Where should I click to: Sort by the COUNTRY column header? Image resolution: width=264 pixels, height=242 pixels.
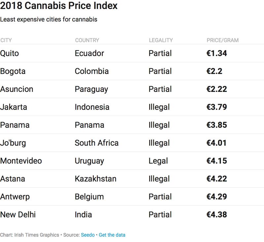[x=87, y=40]
